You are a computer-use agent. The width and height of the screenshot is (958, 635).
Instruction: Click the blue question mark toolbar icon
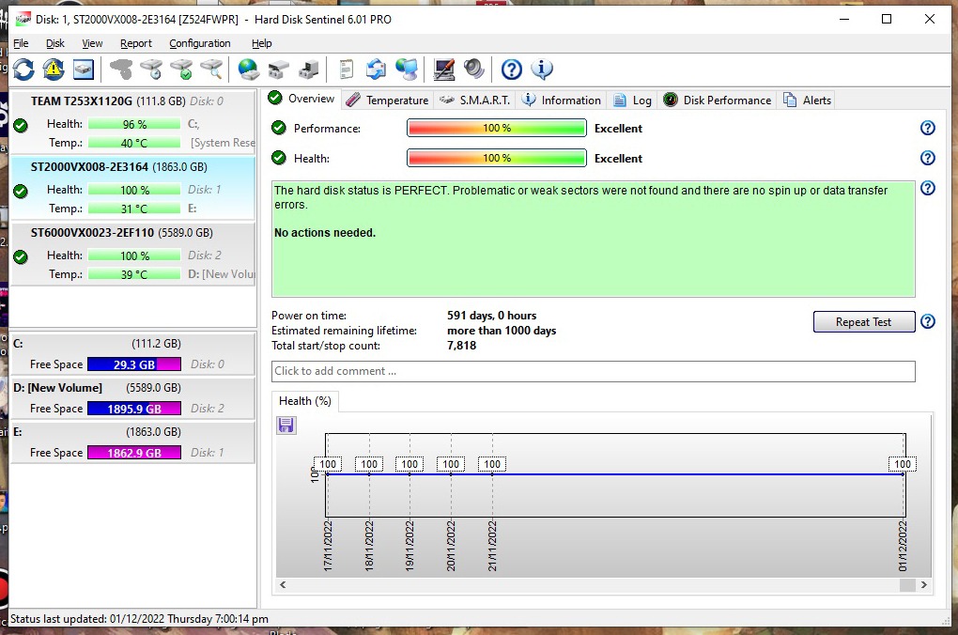pyautogui.click(x=511, y=69)
